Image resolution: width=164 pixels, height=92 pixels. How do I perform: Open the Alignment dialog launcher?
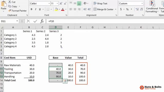click(x=116, y=15)
